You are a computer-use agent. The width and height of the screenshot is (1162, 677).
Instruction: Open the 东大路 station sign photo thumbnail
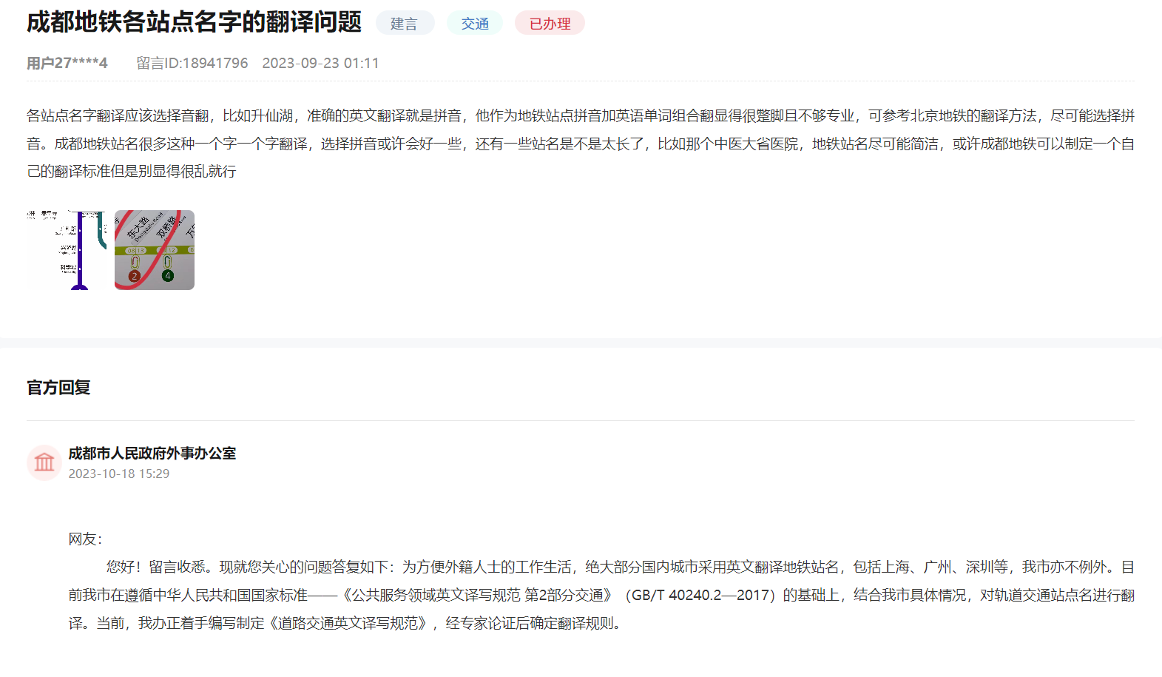tap(155, 250)
